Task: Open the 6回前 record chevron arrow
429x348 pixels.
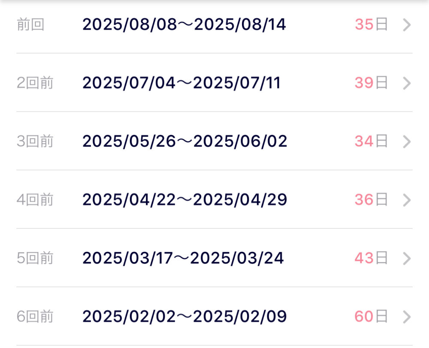Action: pos(407,317)
